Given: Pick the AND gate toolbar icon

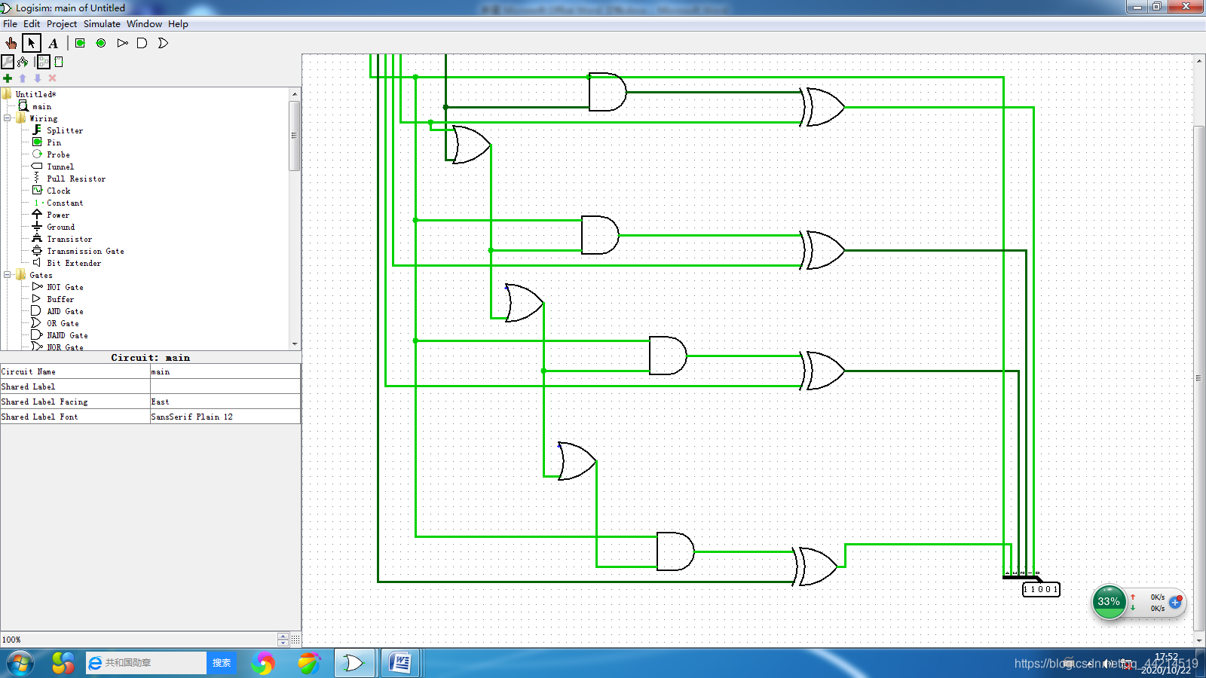Looking at the screenshot, I should click(x=142, y=43).
